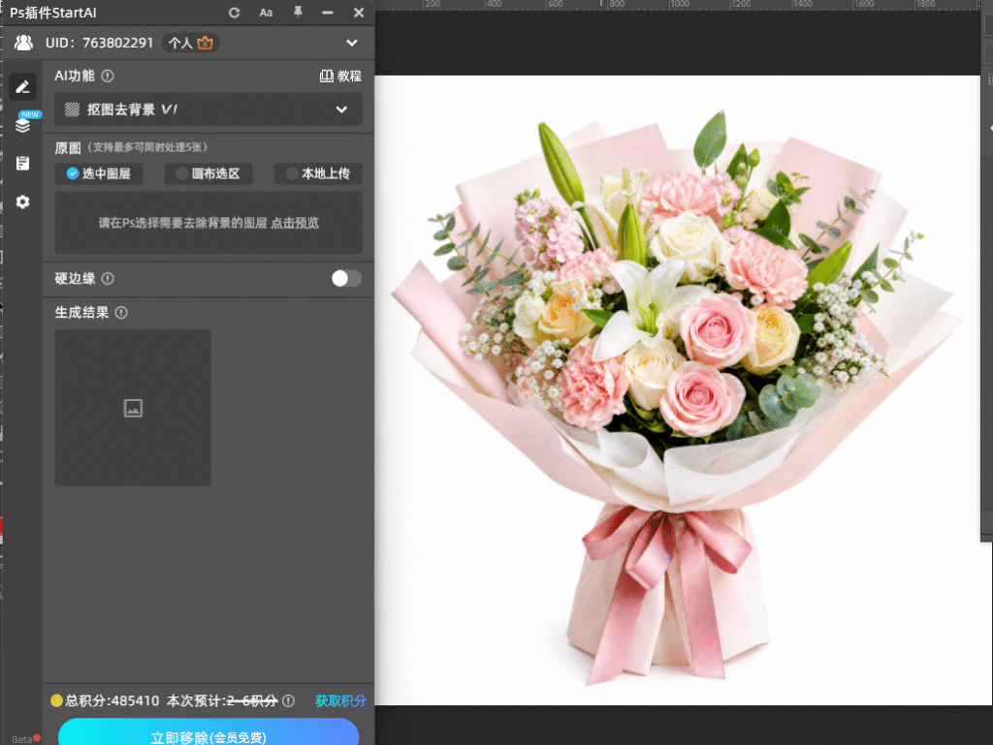Image resolution: width=993 pixels, height=745 pixels.
Task: Open the 抠图去背景 function dropdown
Action: [x=208, y=109]
